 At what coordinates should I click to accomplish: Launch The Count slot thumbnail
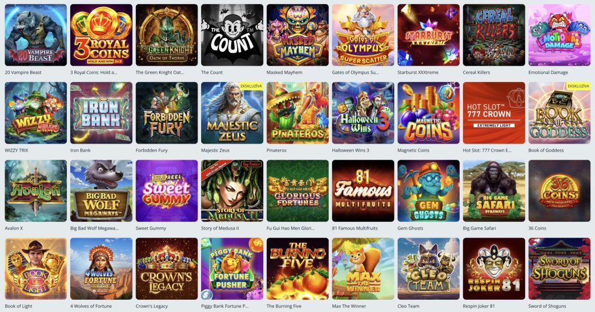pos(232,35)
